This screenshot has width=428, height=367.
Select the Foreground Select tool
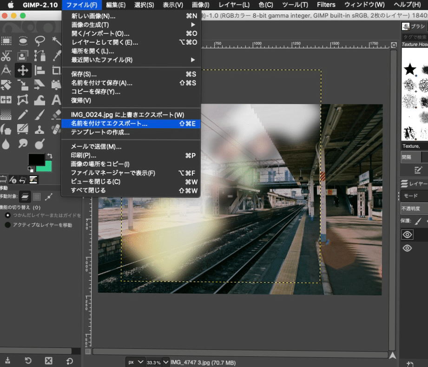coord(23,56)
